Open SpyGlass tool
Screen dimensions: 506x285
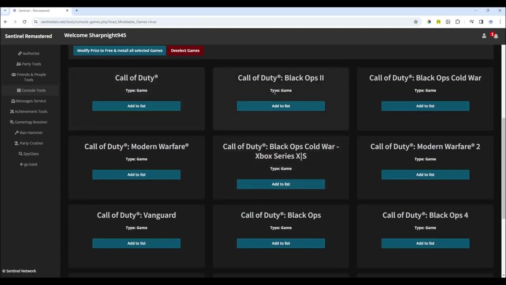click(28, 154)
